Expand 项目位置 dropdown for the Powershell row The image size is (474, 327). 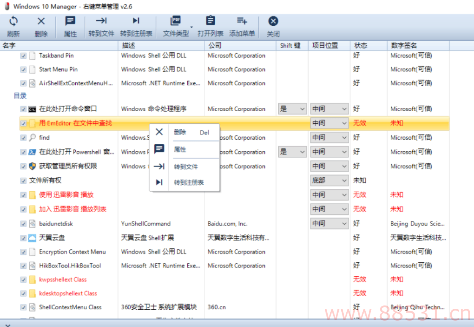click(x=329, y=152)
